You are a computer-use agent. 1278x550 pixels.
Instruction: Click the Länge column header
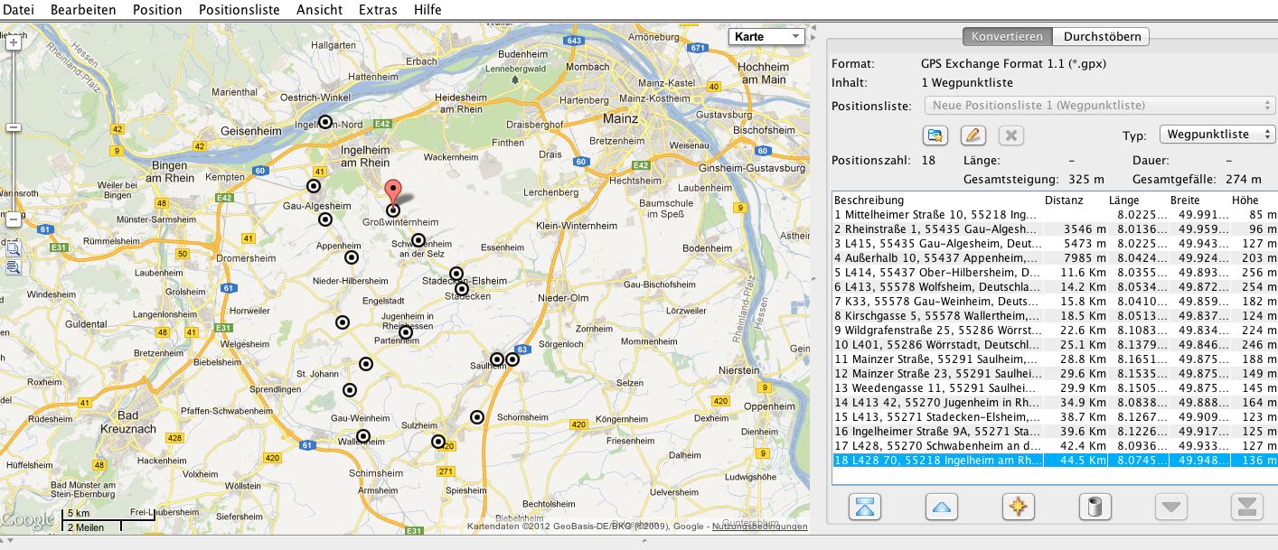(x=1139, y=200)
